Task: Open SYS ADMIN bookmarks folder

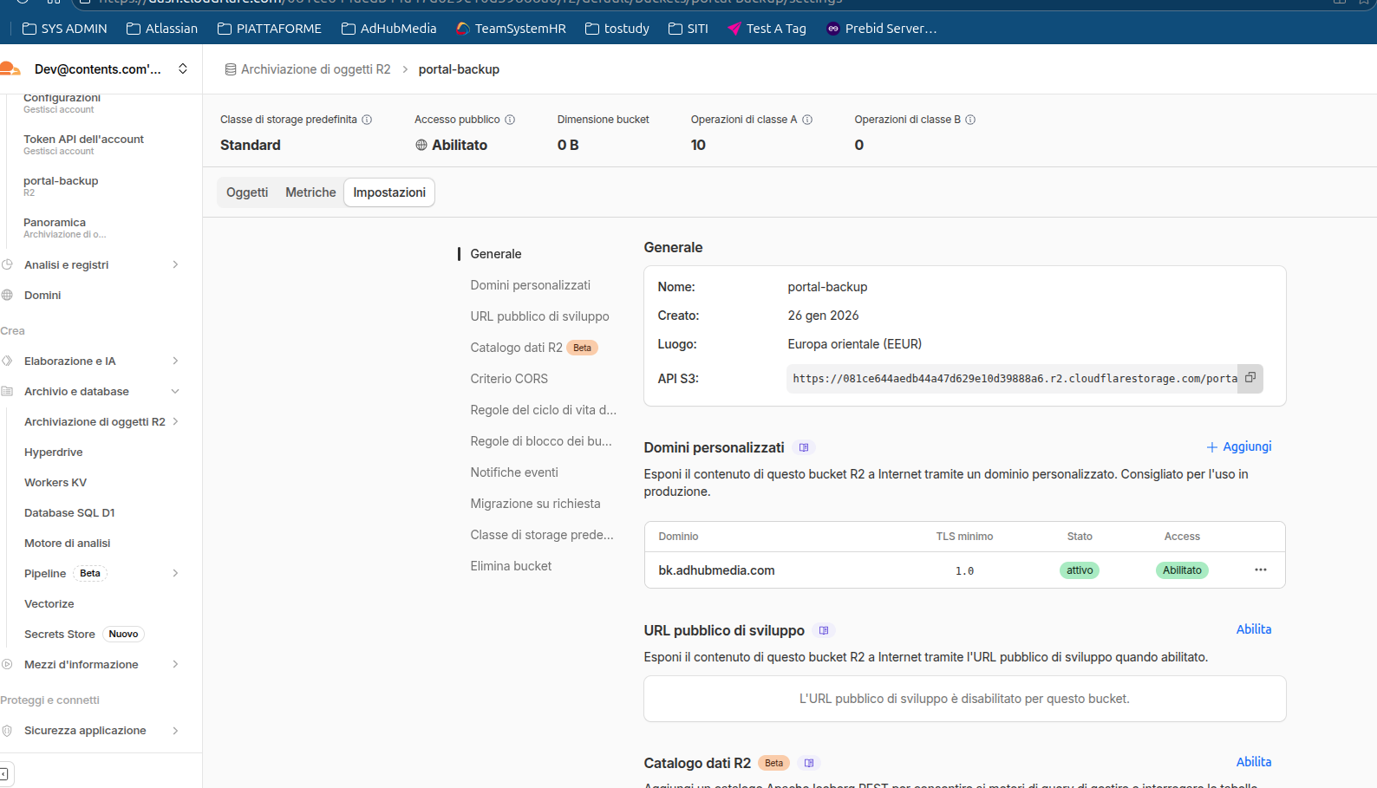Action: [x=65, y=29]
